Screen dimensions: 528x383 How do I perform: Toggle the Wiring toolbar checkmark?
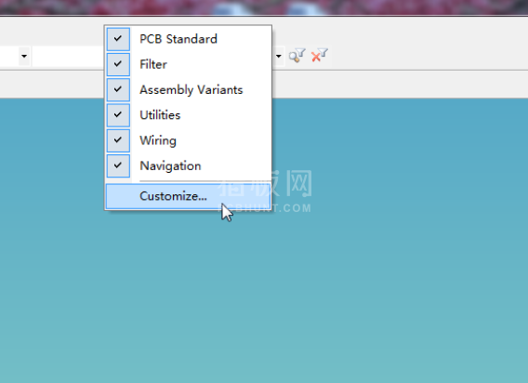118,140
